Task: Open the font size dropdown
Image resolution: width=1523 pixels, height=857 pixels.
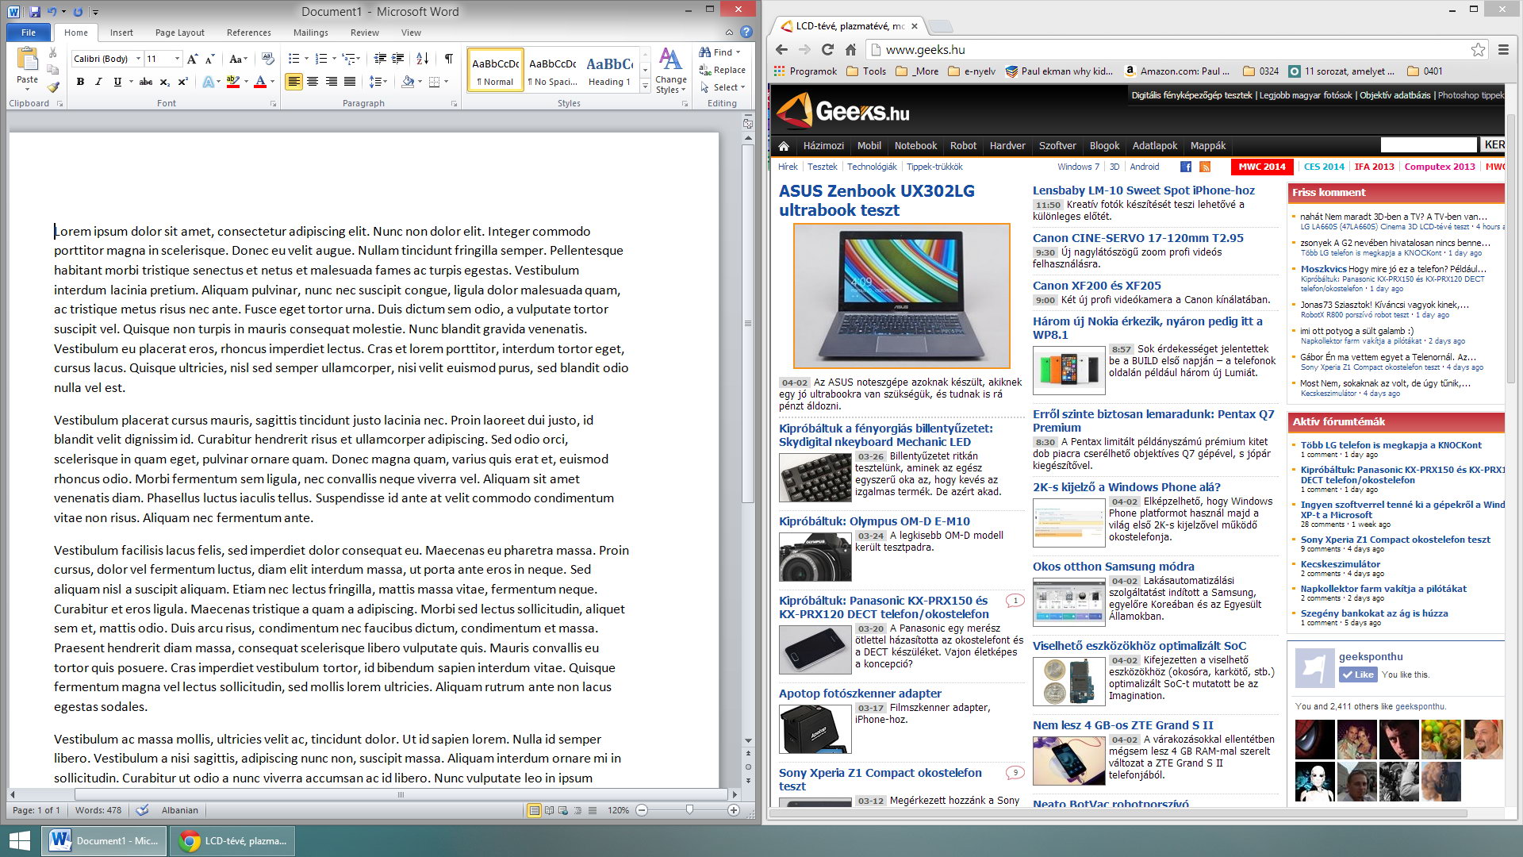Action: click(x=177, y=59)
